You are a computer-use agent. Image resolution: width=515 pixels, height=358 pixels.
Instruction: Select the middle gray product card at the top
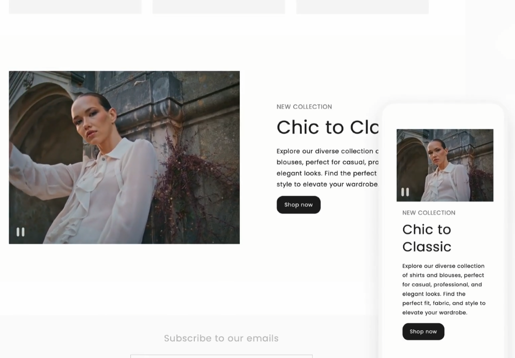coord(219,7)
